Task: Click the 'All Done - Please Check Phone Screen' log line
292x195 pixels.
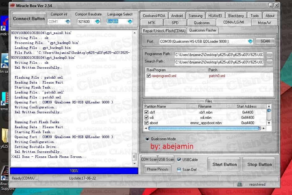Action: coord(49,157)
